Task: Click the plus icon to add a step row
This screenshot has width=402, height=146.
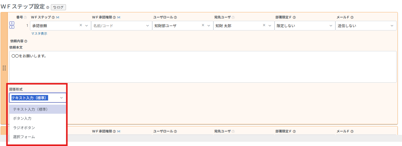Action: 12,23
